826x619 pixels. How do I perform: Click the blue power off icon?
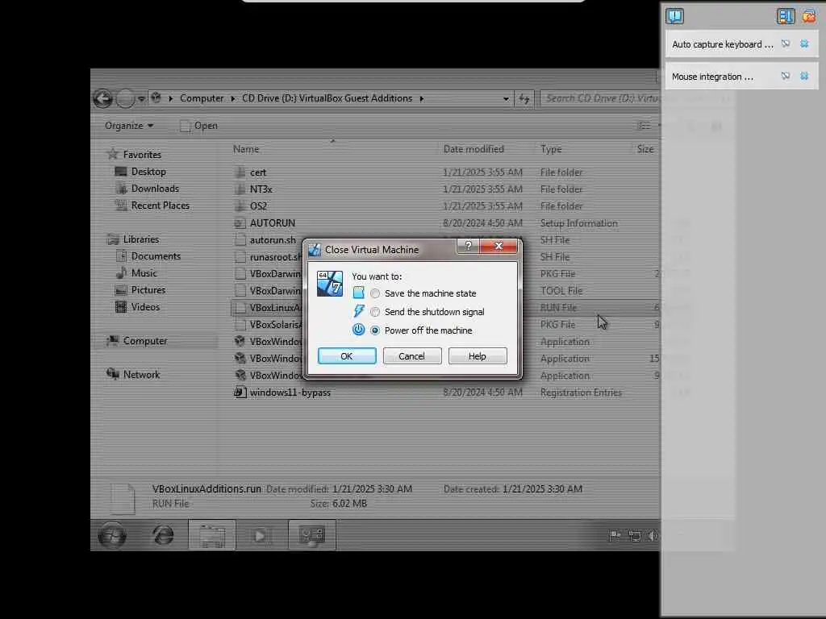(x=358, y=330)
